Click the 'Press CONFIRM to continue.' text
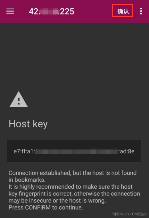Screen dimensions: 149x218 (x=46, y=207)
